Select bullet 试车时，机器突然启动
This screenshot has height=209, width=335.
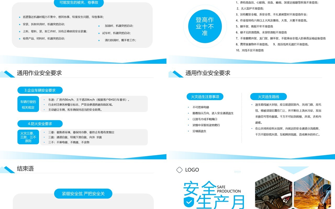pos(116,33)
